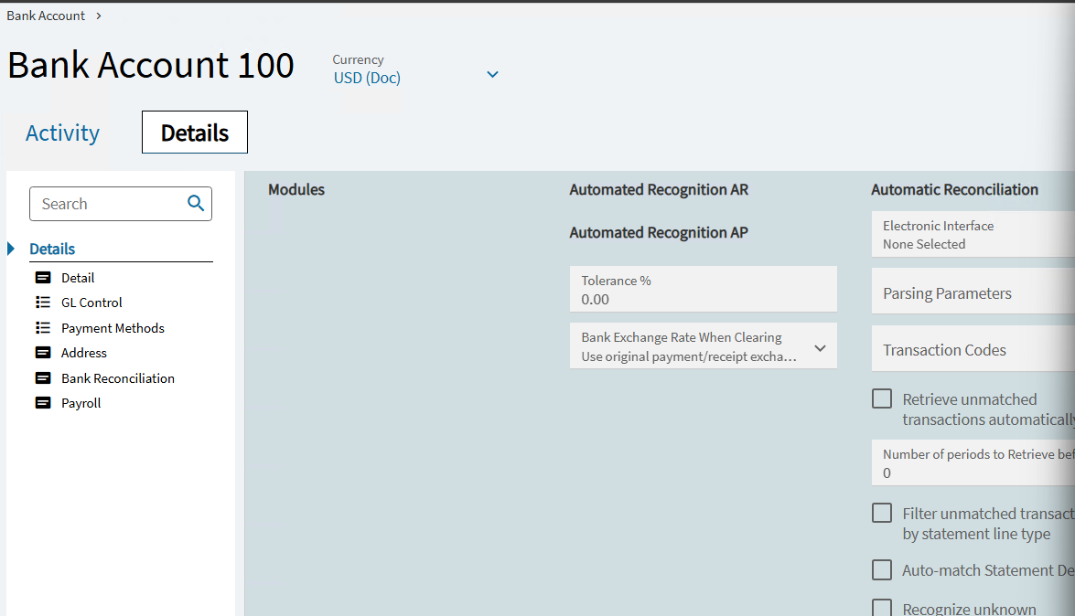Expand Bank Exchange Rate When Clearing dropdown
The image size is (1075, 616).
[x=820, y=348]
